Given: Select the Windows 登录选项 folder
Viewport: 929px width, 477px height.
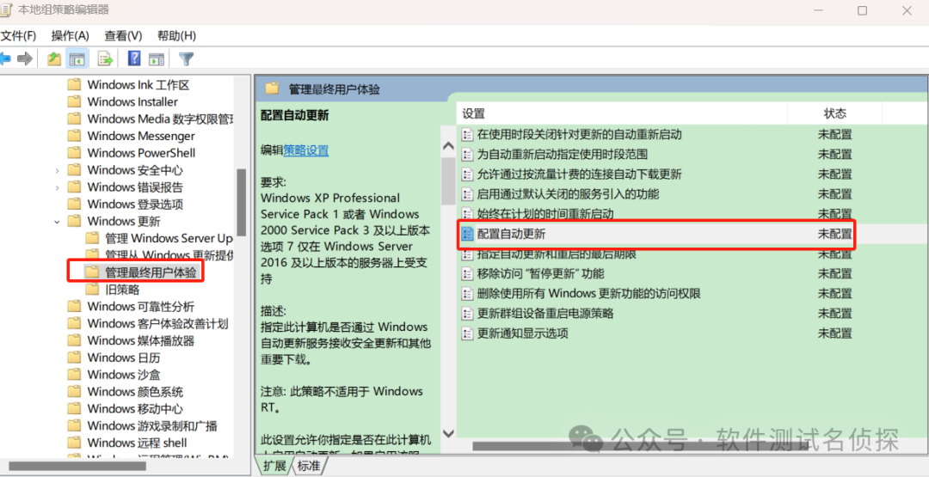Looking at the screenshot, I should coord(125,205).
